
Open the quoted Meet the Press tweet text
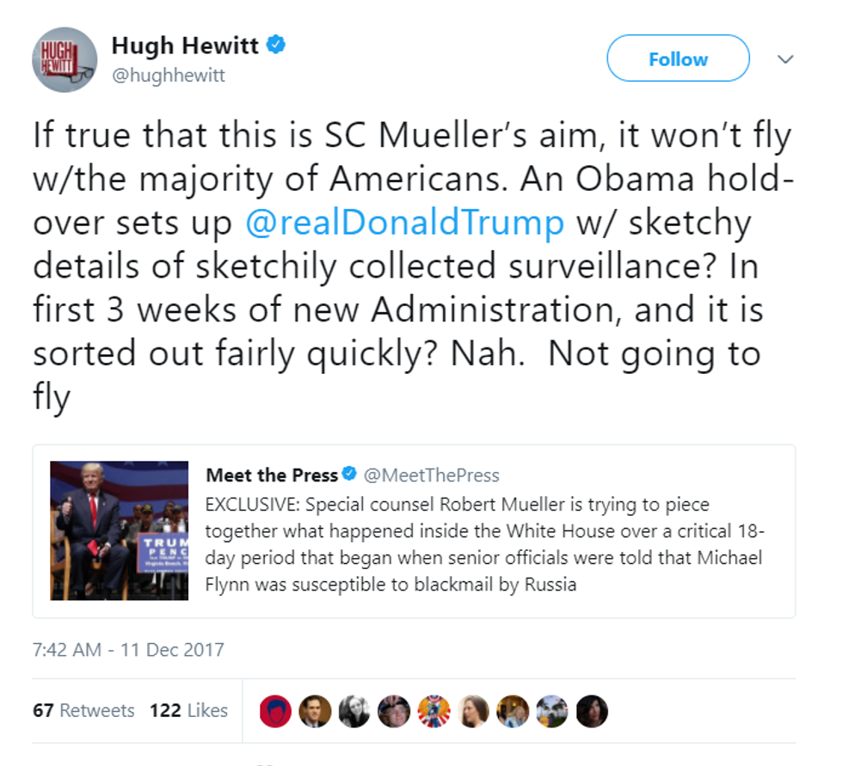click(483, 544)
